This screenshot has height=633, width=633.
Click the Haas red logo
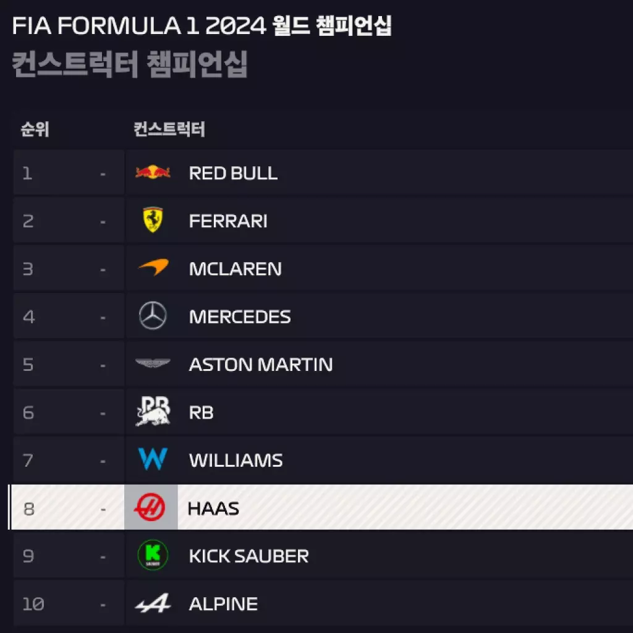(x=151, y=508)
